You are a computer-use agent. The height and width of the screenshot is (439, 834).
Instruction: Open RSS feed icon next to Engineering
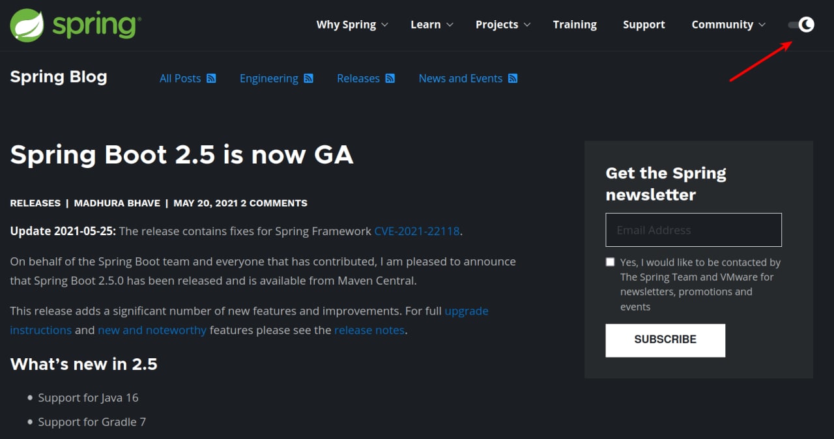pos(309,78)
